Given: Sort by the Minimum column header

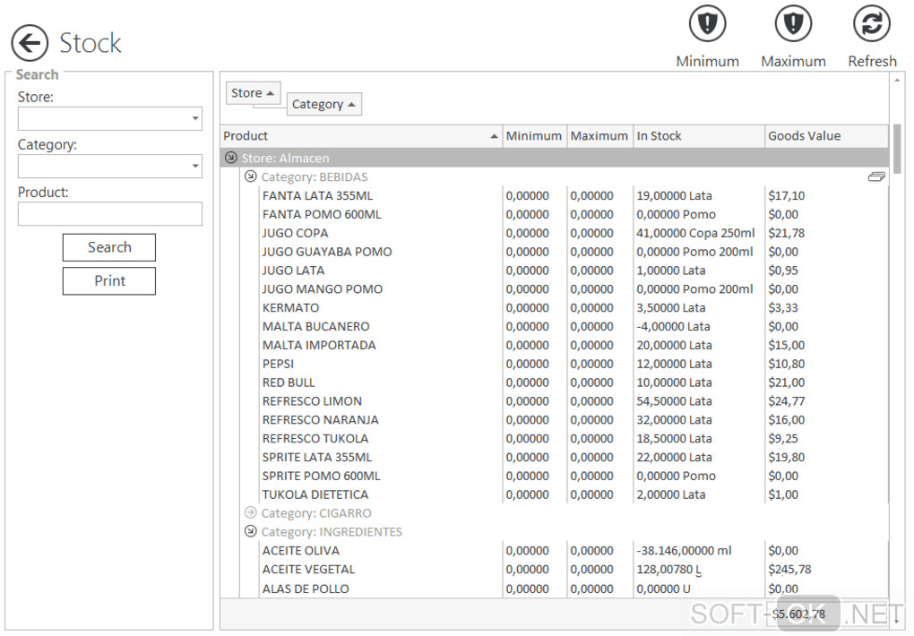Looking at the screenshot, I should click(x=534, y=136).
